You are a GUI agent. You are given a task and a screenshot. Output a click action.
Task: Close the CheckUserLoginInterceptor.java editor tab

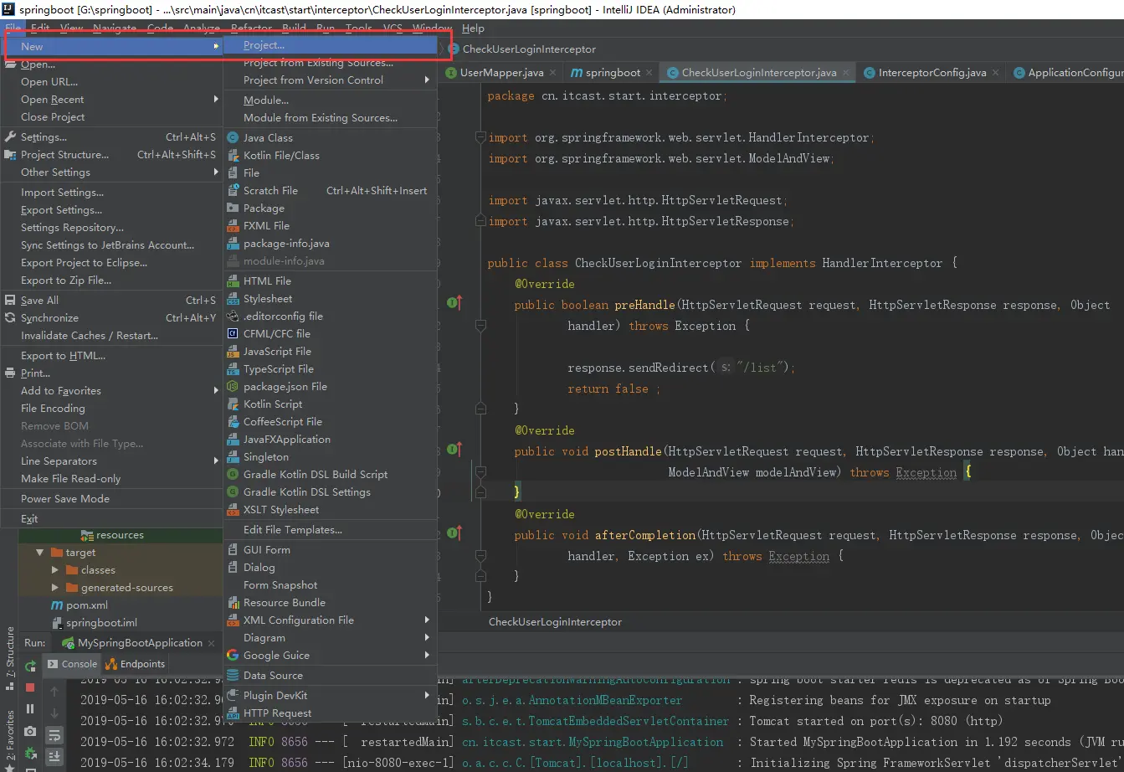pos(847,73)
